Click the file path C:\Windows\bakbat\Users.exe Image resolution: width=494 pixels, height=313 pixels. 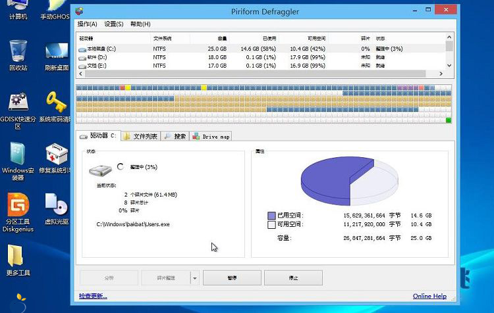[133, 224]
